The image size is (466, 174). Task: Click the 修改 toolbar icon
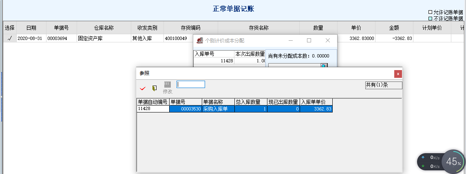tap(168, 88)
